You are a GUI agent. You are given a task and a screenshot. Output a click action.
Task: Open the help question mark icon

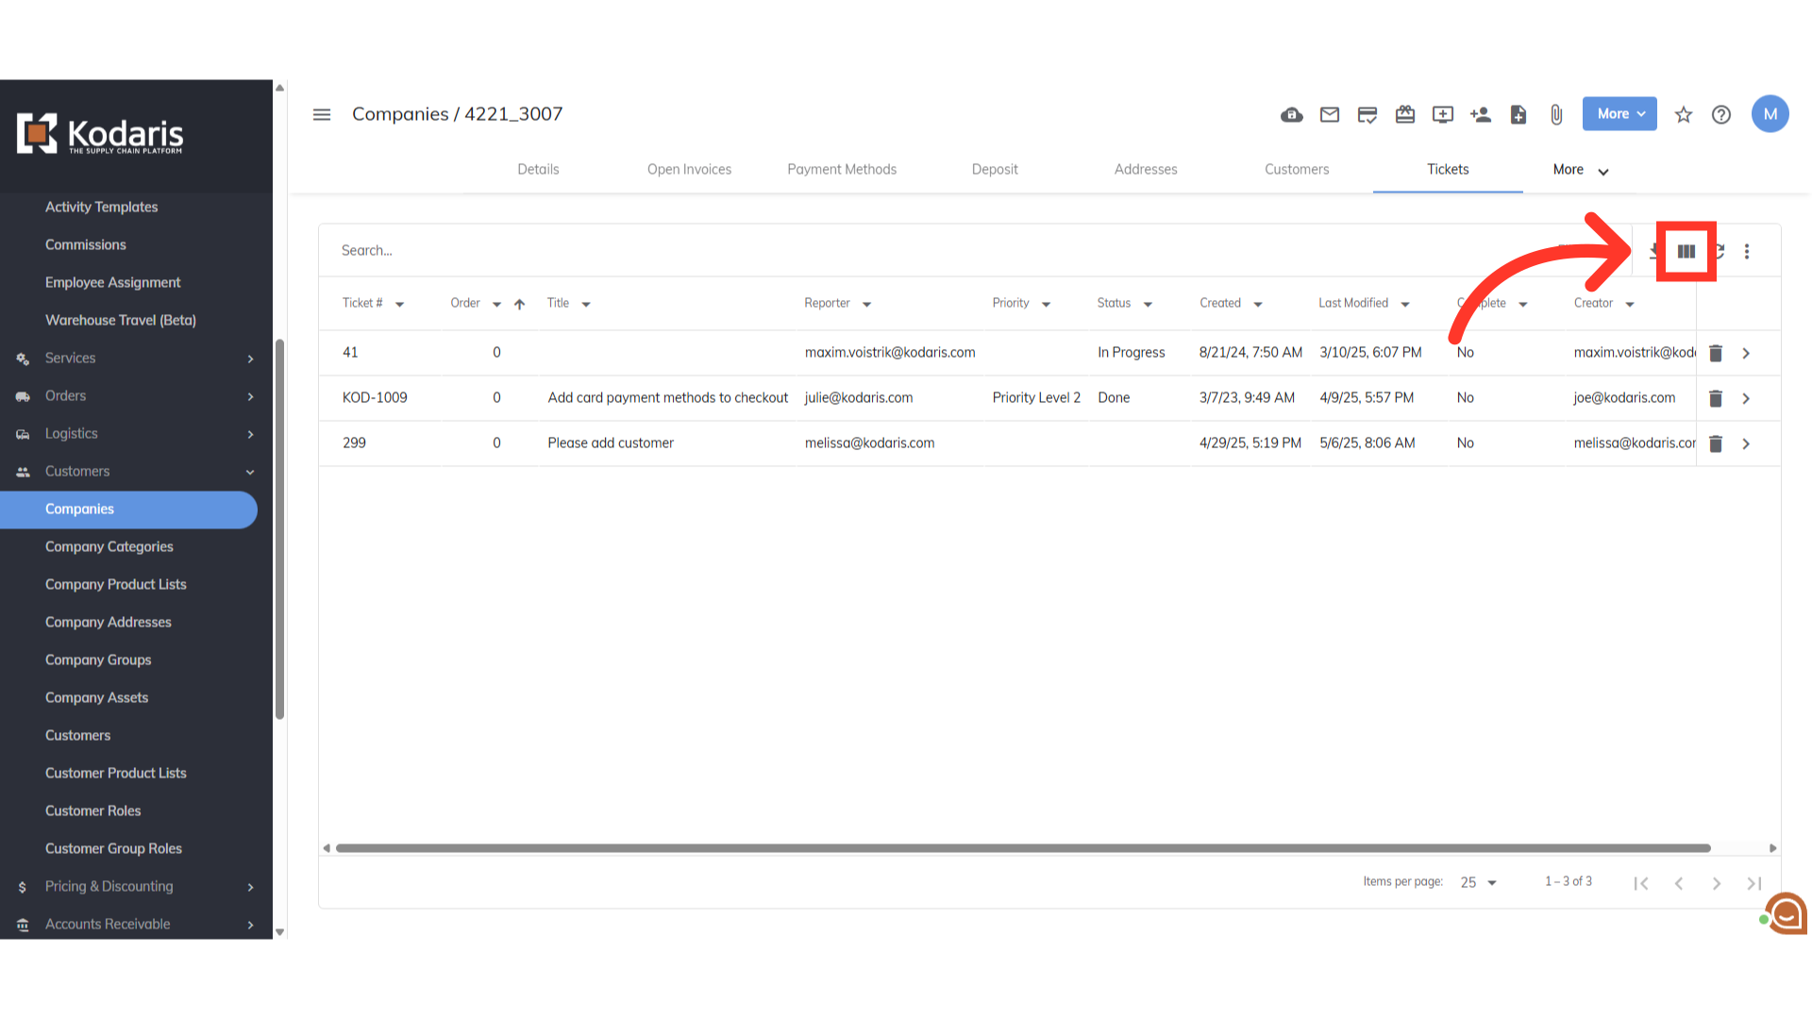(1720, 115)
